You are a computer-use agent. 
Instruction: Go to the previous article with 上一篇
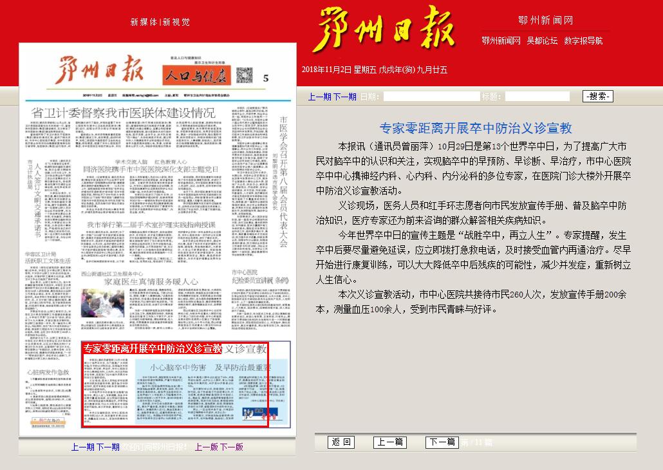click(x=390, y=442)
